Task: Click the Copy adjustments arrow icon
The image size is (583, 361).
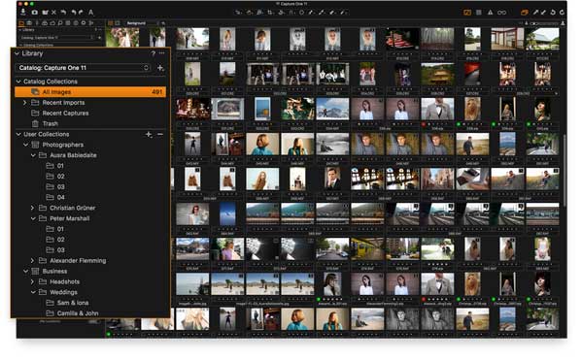Action: [x=535, y=13]
